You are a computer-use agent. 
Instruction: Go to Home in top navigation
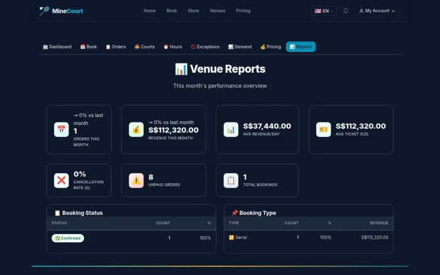point(150,11)
